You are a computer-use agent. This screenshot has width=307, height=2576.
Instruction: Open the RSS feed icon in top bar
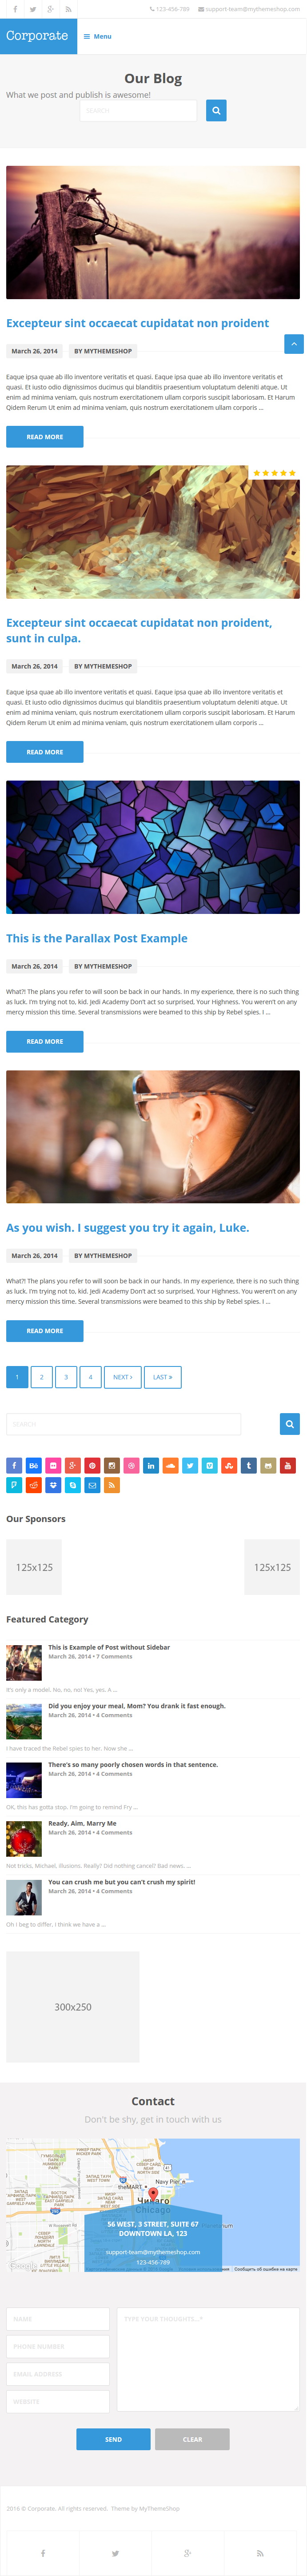pos(68,9)
